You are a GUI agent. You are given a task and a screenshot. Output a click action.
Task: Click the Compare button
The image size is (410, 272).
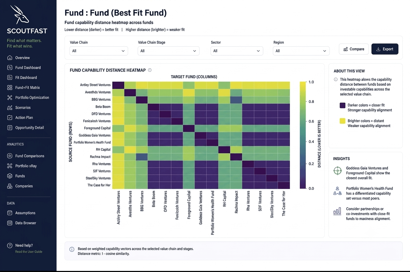(x=354, y=49)
